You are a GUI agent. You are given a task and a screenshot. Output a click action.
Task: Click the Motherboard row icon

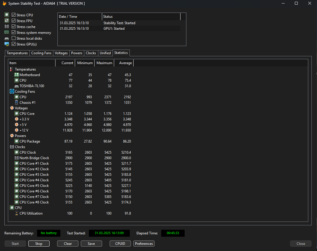point(17,75)
